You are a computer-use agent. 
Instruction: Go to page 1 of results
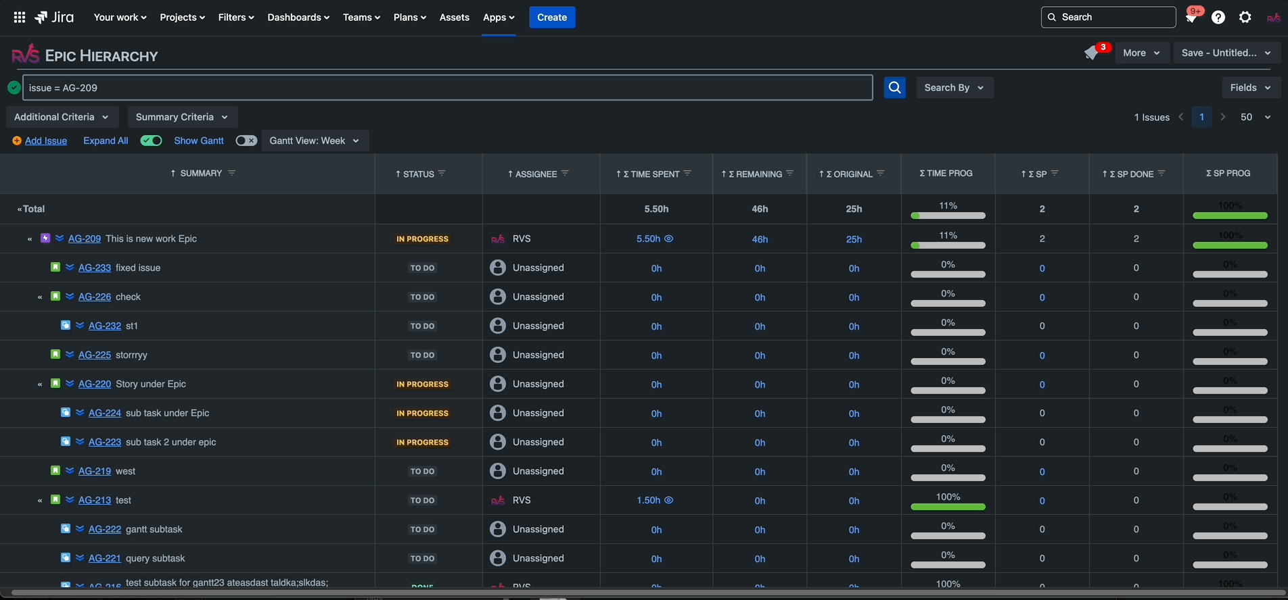[x=1201, y=117]
